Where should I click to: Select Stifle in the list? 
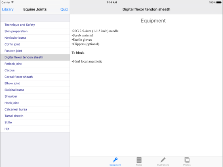coord(35,122)
